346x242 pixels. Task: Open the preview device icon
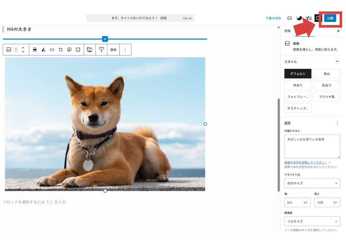289,18
